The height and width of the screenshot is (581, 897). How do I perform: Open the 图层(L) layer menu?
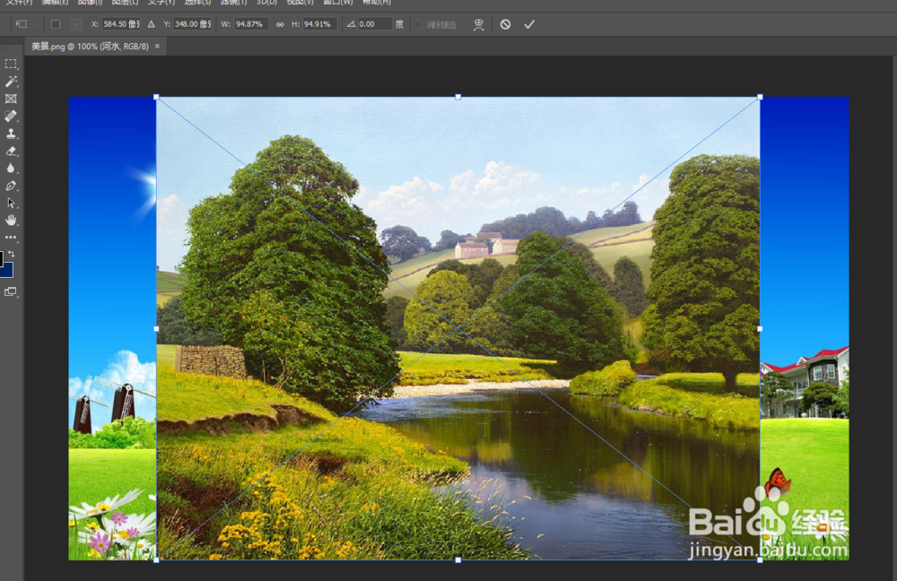click(125, 3)
